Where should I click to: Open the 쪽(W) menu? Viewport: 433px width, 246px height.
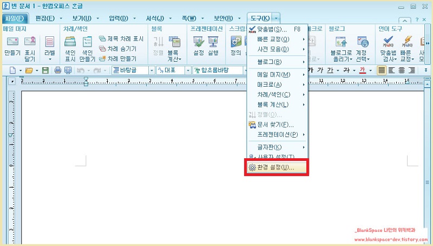tap(188, 18)
